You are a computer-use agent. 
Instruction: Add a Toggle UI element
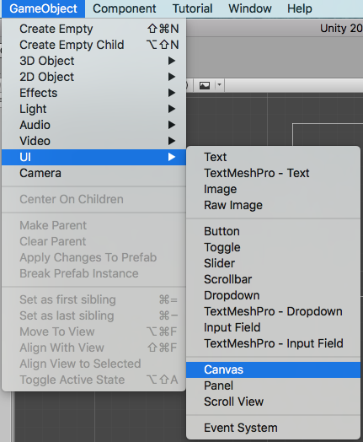click(273, 247)
